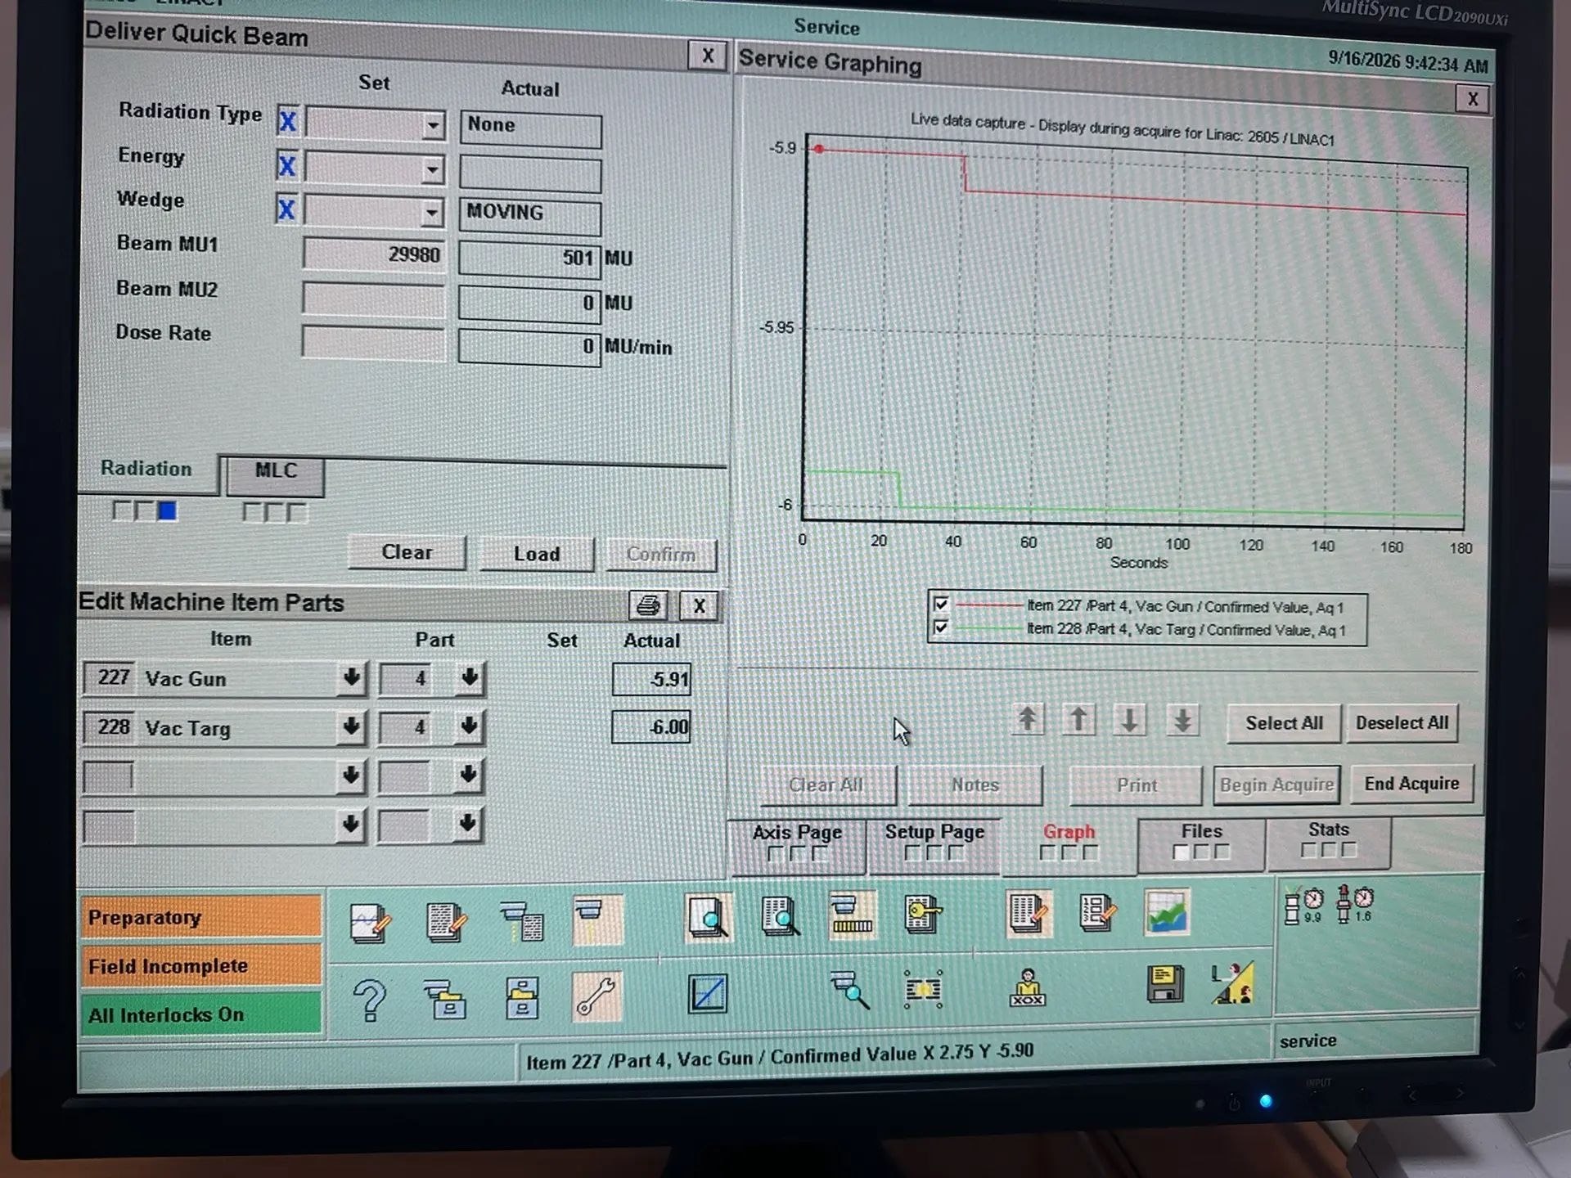Click the Beam MU1 set value field
The image size is (1571, 1178).
click(x=374, y=254)
